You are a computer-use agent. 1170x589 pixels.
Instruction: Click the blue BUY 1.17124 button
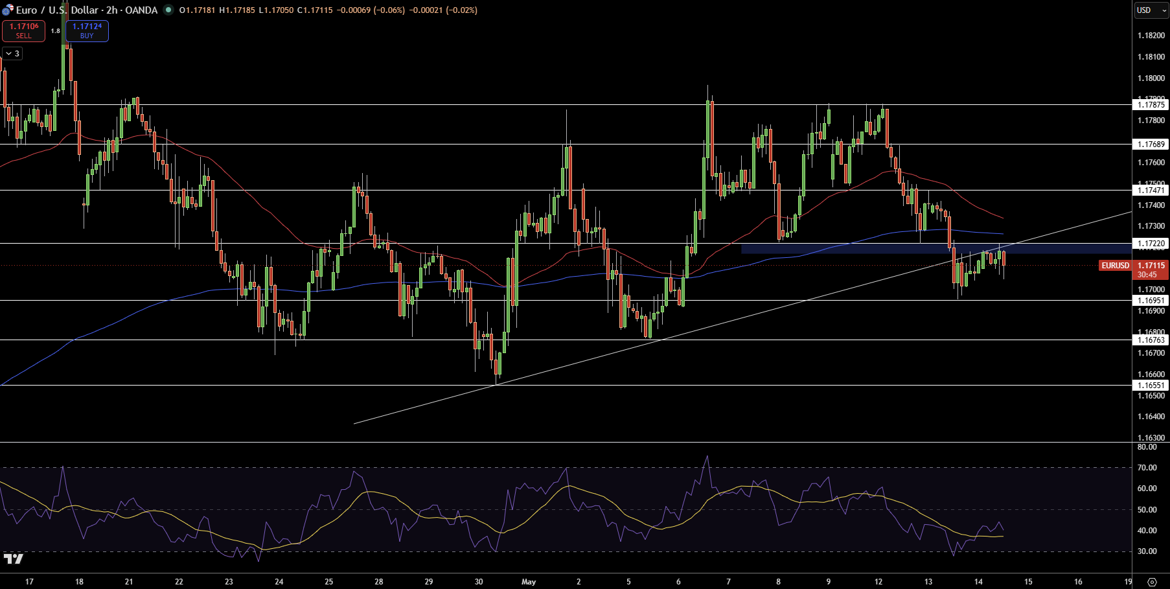click(87, 31)
